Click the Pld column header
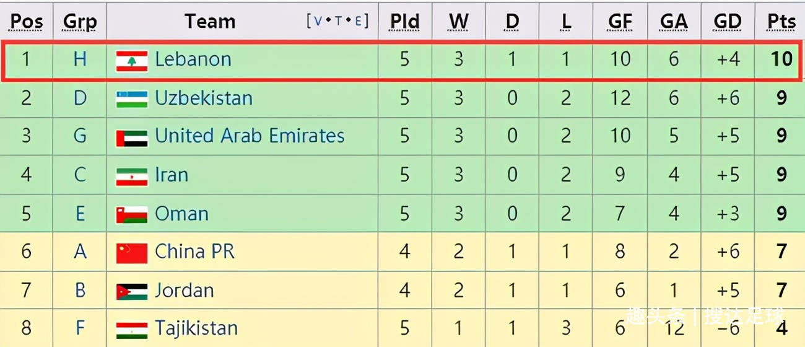The width and height of the screenshot is (805, 347). [x=404, y=22]
